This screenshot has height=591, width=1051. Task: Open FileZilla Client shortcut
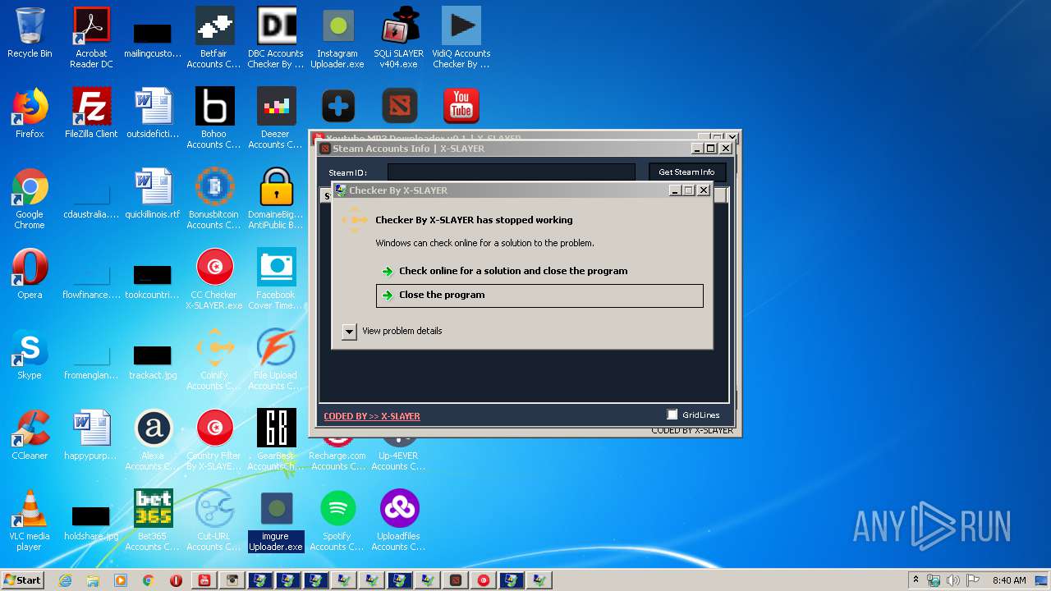click(x=91, y=113)
